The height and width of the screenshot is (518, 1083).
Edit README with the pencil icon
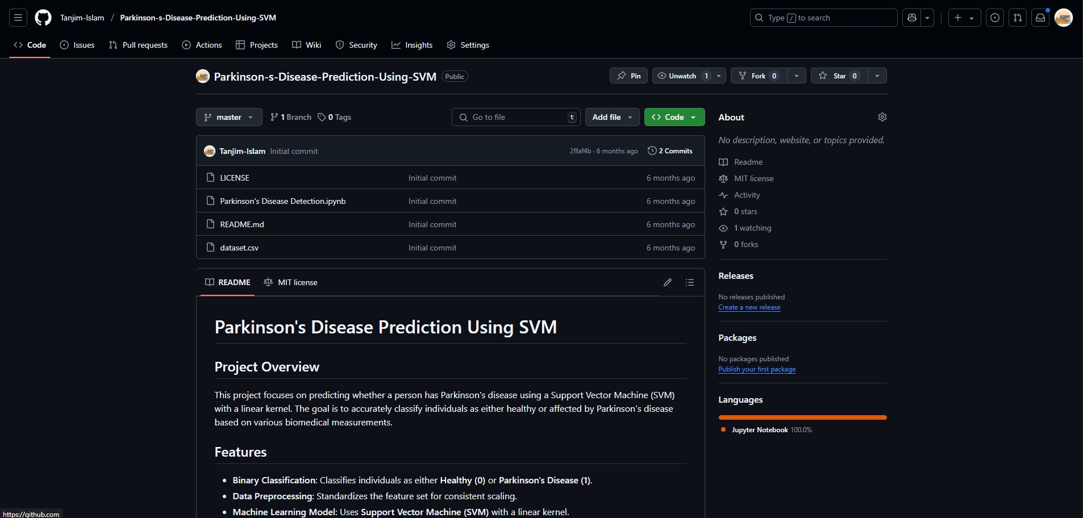[668, 282]
